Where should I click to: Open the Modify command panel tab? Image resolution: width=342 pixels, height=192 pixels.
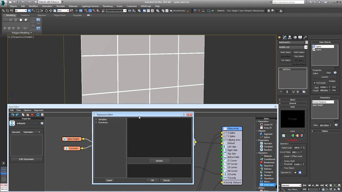pyautogui.click(x=285, y=37)
